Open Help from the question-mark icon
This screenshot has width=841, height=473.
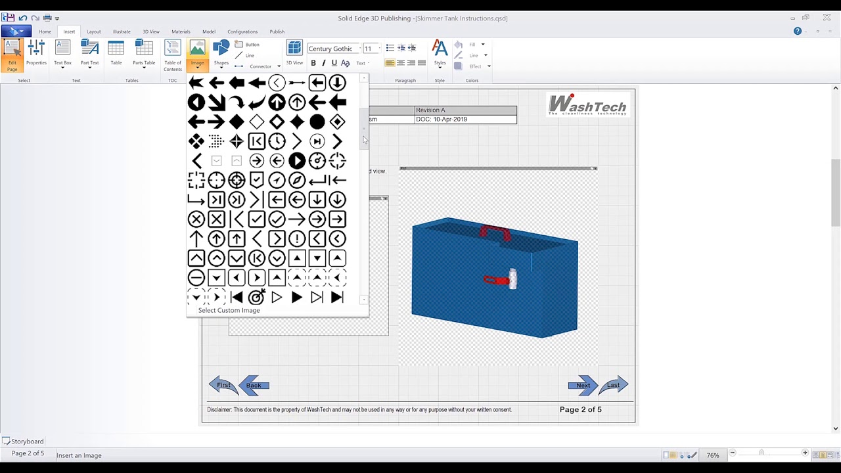(x=798, y=31)
